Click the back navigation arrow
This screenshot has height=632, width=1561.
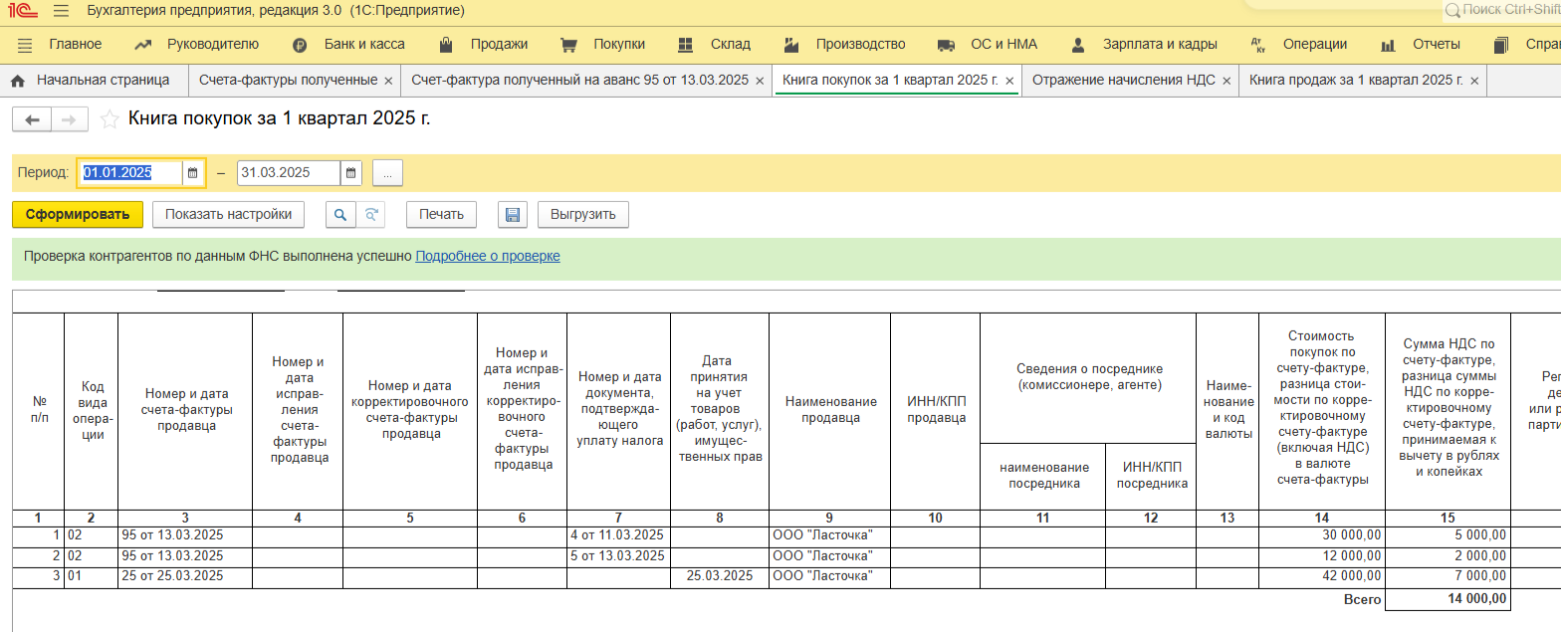(32, 120)
